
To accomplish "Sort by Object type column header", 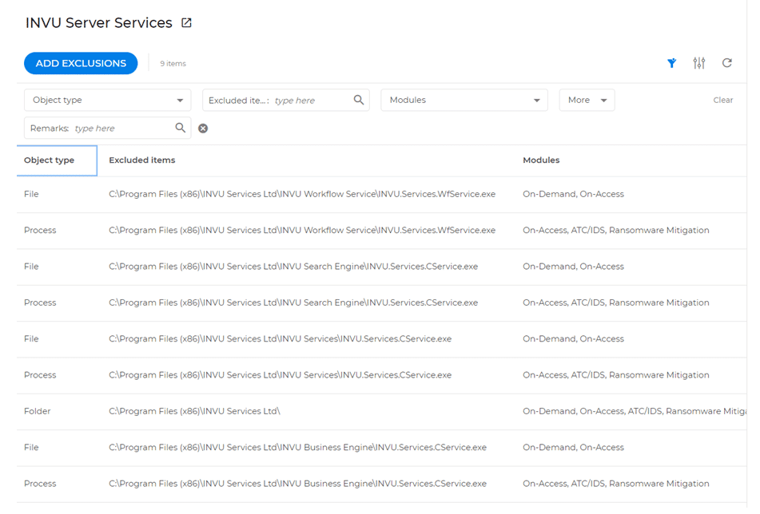I will (x=50, y=160).
